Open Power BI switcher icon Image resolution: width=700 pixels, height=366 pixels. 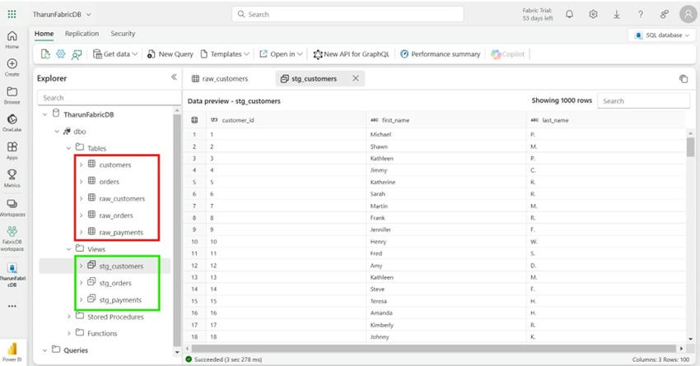[12, 352]
